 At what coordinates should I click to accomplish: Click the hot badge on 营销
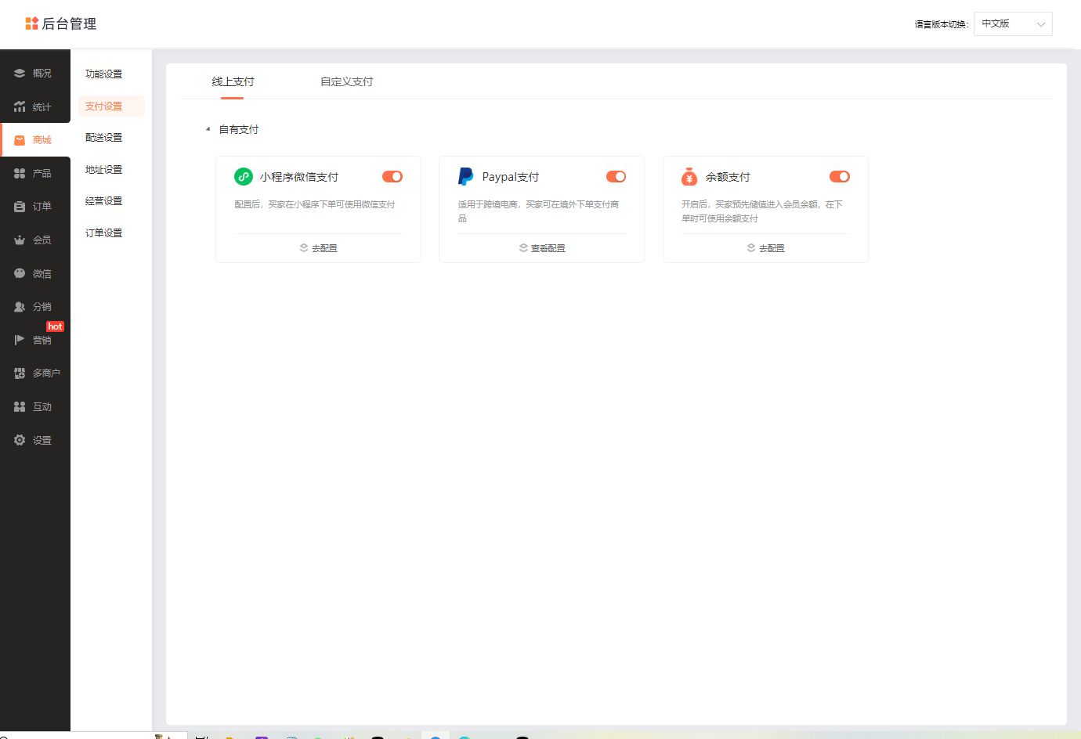[x=55, y=326]
